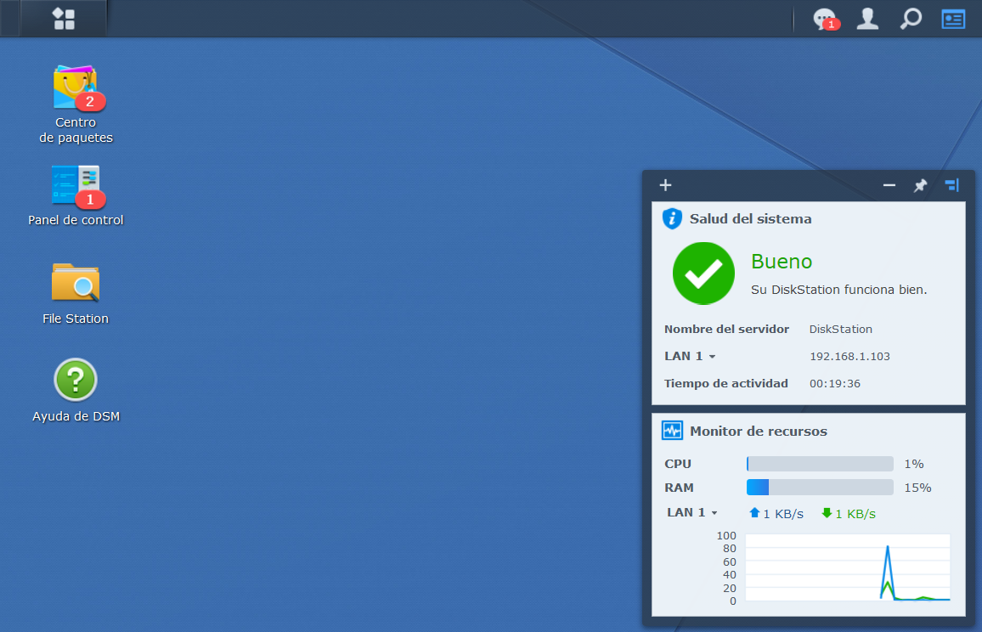Click the CPU 1% value
The width and height of the screenshot is (982, 632).
point(914,464)
